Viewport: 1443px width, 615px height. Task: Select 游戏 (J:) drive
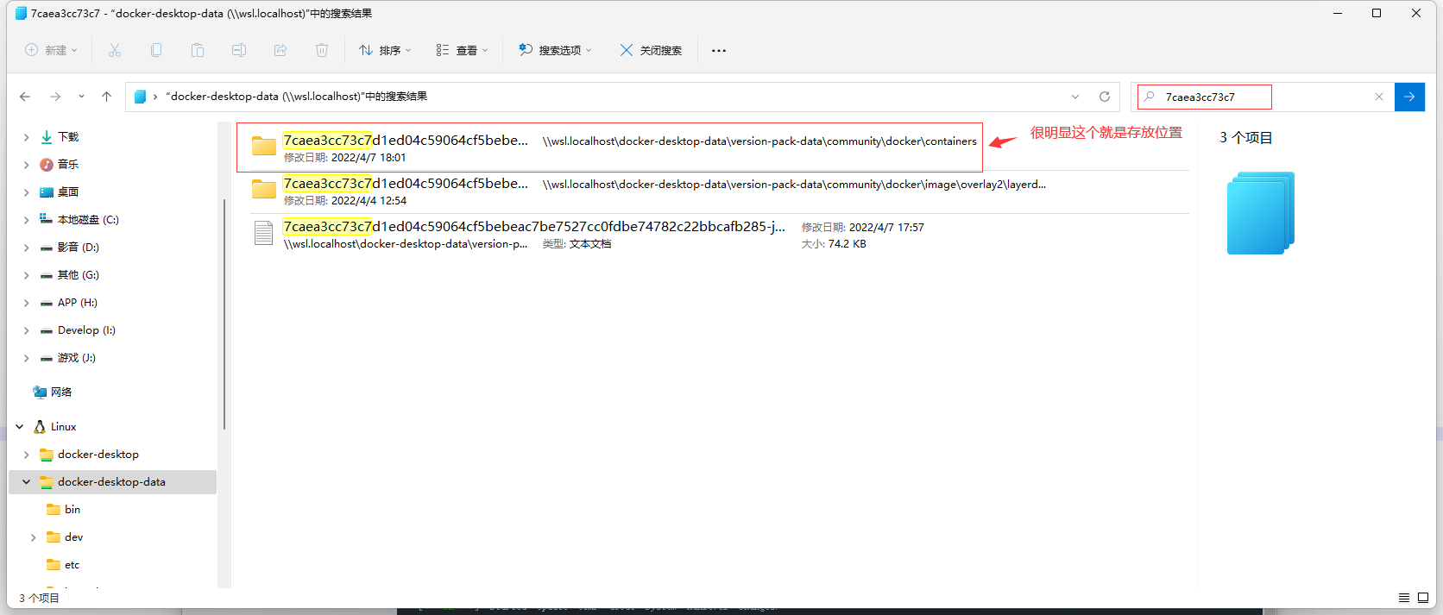[76, 357]
